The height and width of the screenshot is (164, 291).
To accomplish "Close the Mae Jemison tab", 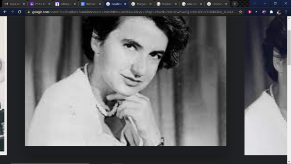I will [x=201, y=4].
